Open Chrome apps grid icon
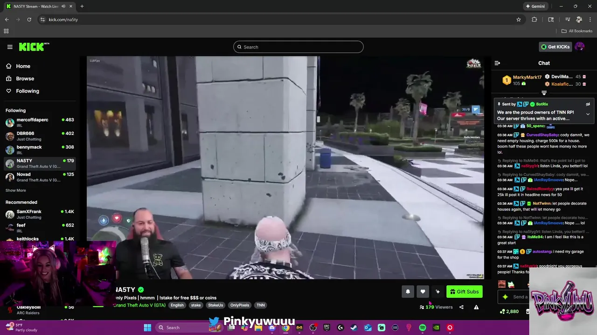 (x=6, y=31)
